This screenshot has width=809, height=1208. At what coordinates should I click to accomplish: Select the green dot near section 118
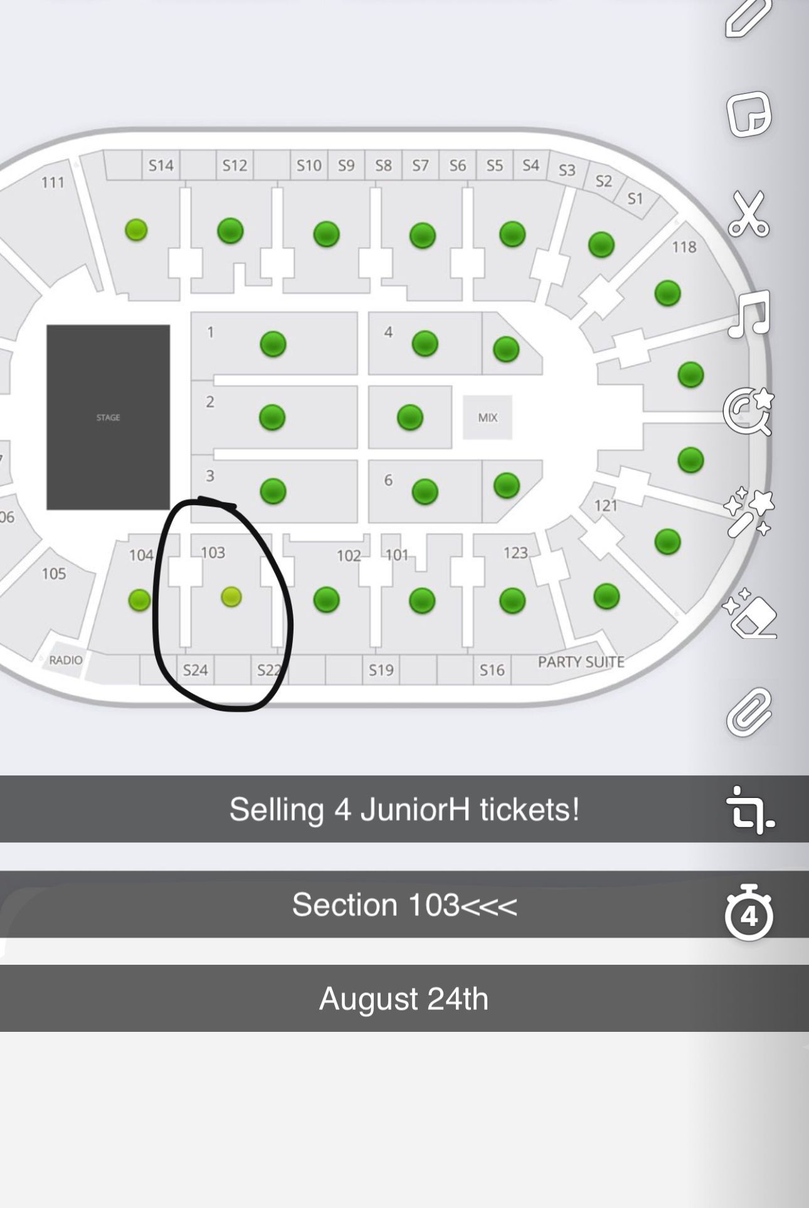(x=667, y=293)
